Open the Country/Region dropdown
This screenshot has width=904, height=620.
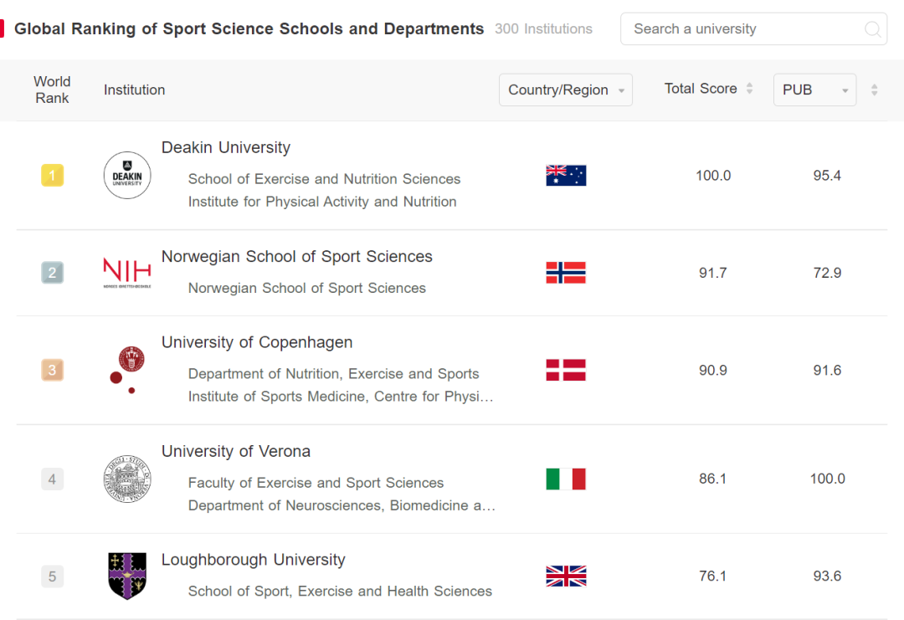click(x=566, y=90)
